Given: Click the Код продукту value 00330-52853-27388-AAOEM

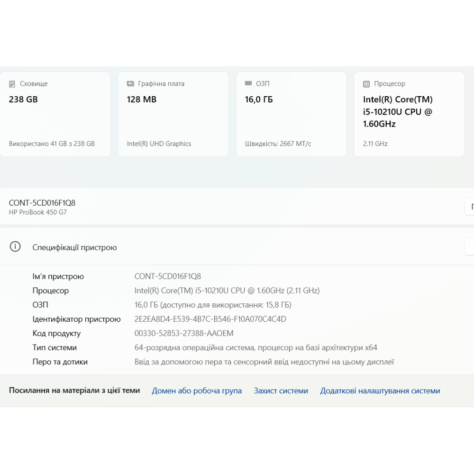Looking at the screenshot, I should pos(184,333).
